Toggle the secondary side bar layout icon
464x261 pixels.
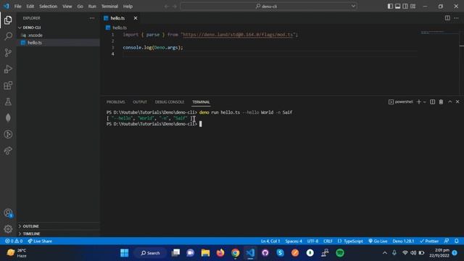coord(405,7)
